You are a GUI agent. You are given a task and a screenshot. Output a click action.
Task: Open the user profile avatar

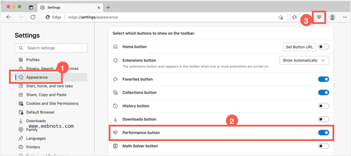(x=333, y=17)
